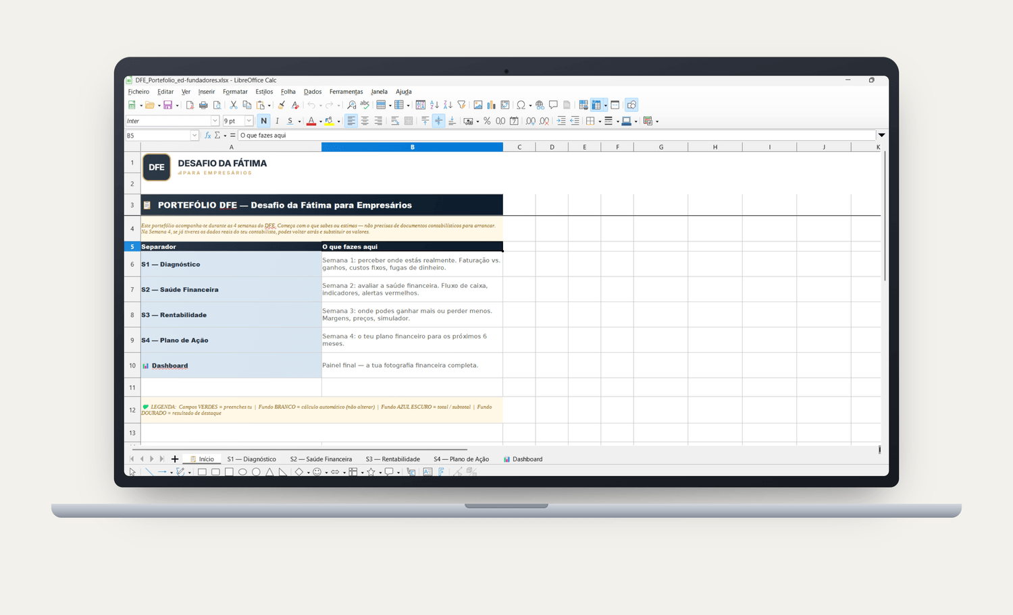Select the Cut scissors icon
Image resolution: width=1013 pixels, height=615 pixels.
pyautogui.click(x=233, y=105)
